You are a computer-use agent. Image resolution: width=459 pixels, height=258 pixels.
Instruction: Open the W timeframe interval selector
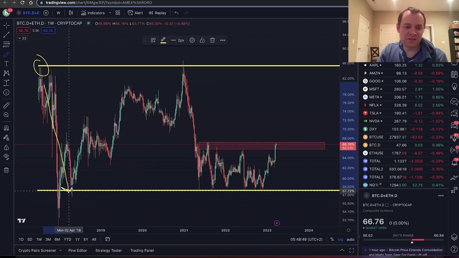[x=58, y=13]
